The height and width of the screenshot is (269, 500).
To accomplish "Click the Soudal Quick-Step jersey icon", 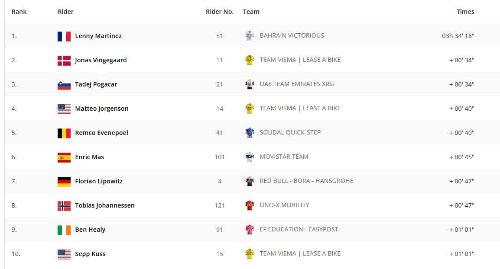I will (249, 133).
